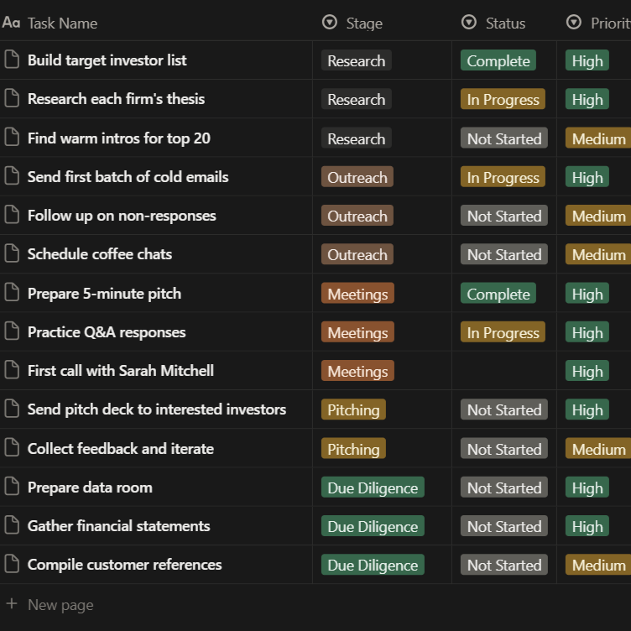Image resolution: width=631 pixels, height=631 pixels.
Task: Click Not Started status for Compile customer references
Action: pos(504,565)
